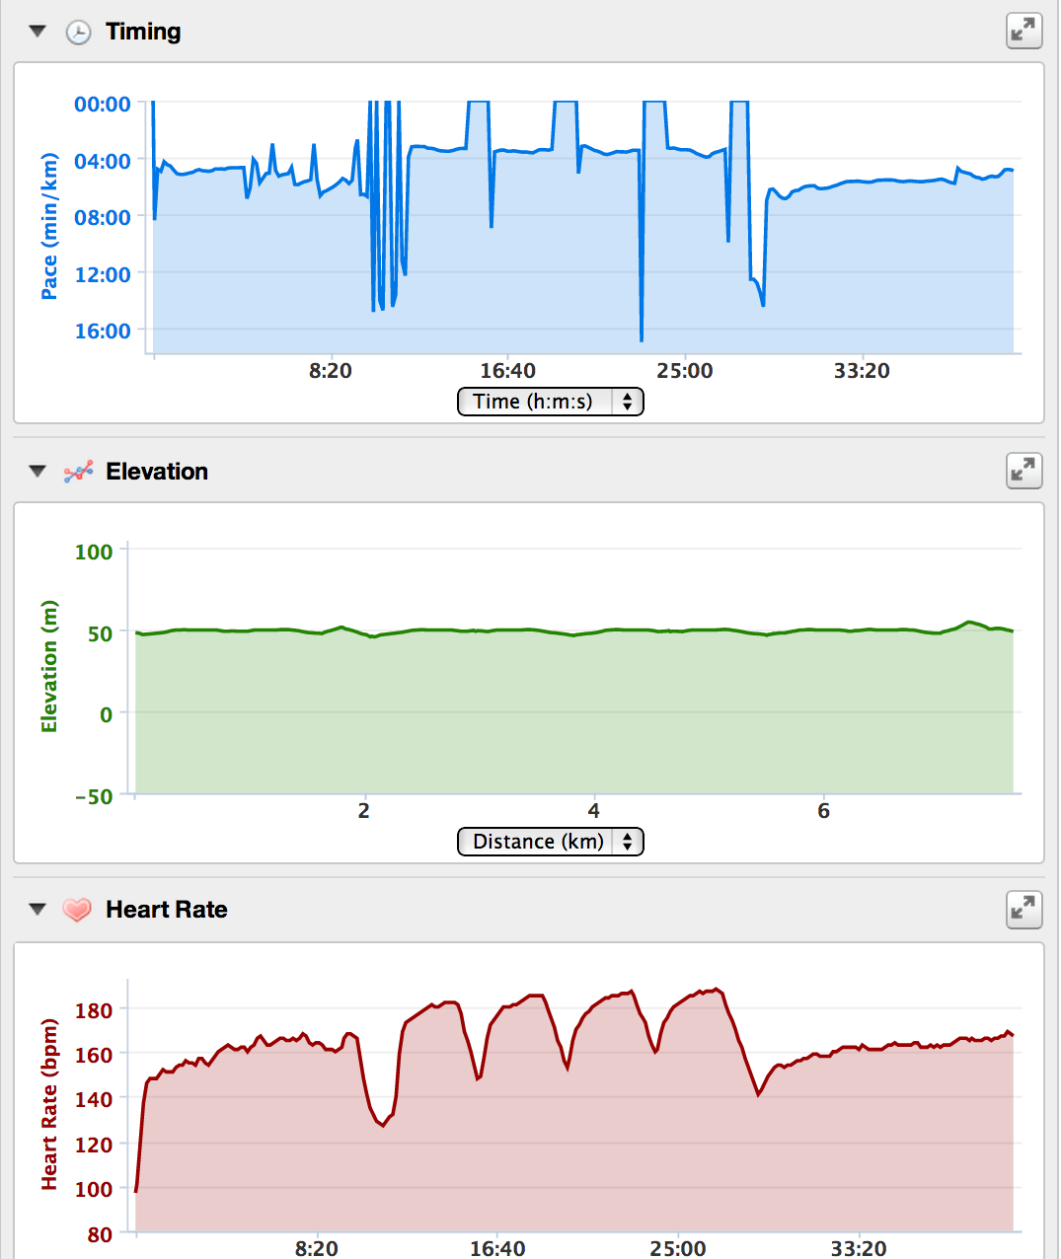Click the stepper arrows on the Time selector
Viewport: 1061px width, 1259px height.
628,402
